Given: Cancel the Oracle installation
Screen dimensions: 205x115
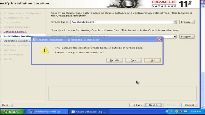Looking at the screenshot, I should tap(189, 105).
